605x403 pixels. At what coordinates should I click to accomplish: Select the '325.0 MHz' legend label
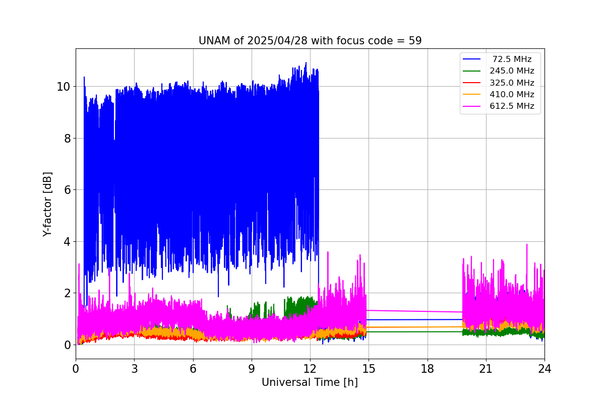click(x=512, y=83)
